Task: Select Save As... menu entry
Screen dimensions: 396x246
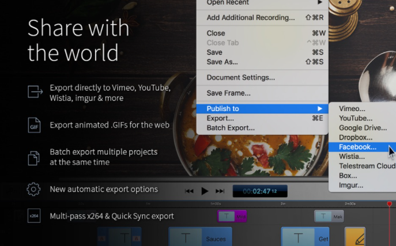Action: (x=262, y=62)
